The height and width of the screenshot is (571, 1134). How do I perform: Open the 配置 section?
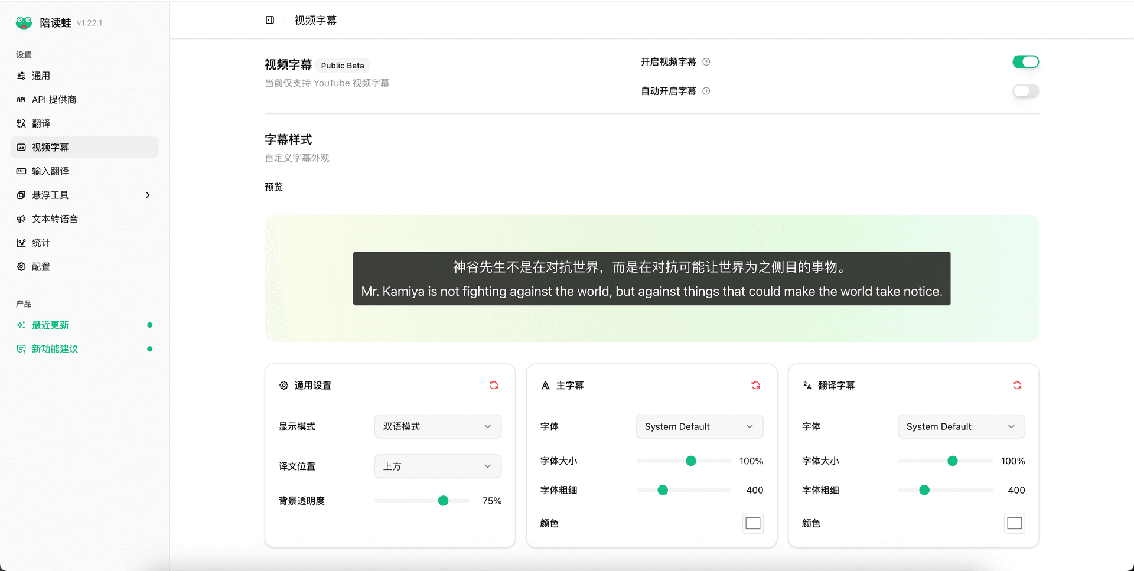tap(41, 266)
